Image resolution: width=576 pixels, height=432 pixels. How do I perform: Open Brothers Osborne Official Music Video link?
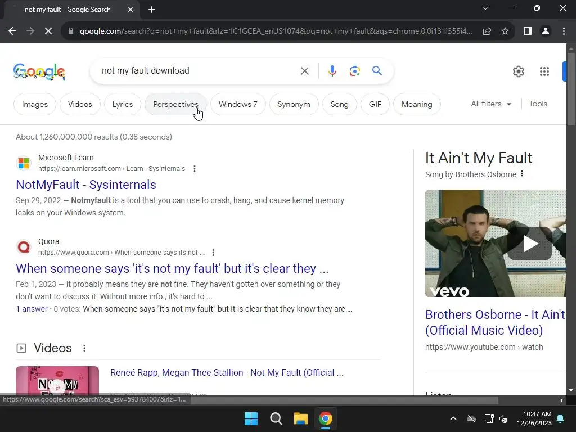click(x=495, y=322)
